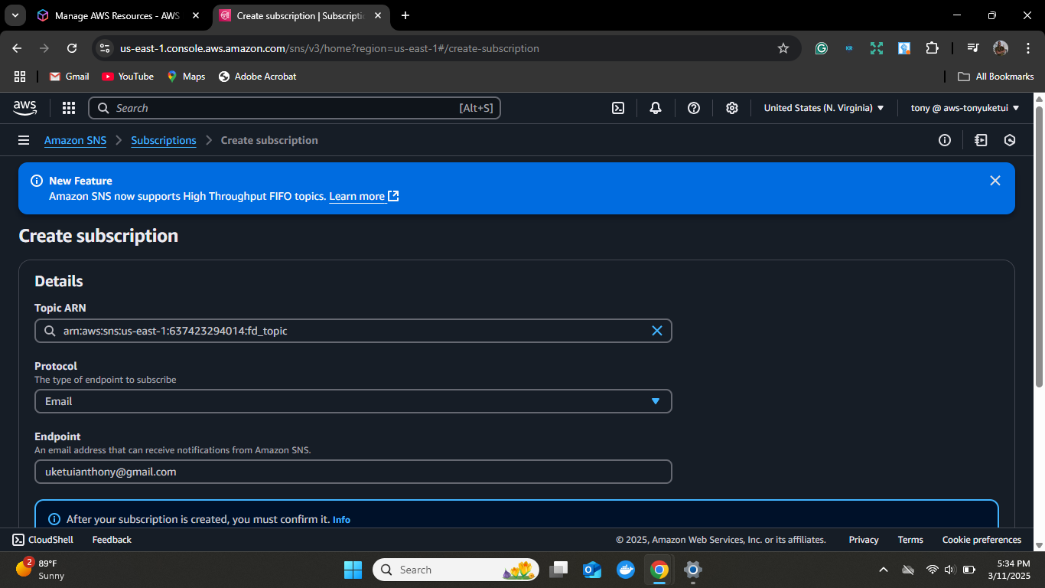This screenshot has height=588, width=1045.
Task: Click the Windows taskbar search box
Action: click(x=456, y=570)
